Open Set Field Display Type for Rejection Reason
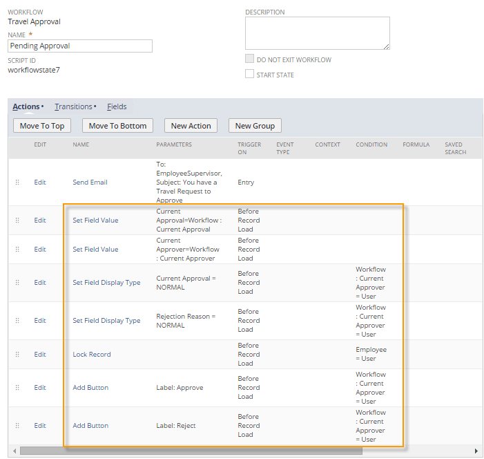Screen dimensions: 484x459 (106, 321)
